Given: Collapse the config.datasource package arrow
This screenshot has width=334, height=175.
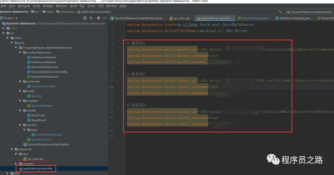Looking at the screenshot, I should point(20,52).
